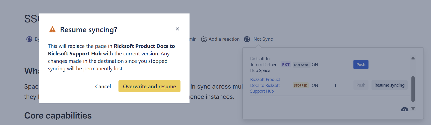Click the Core capabilities heading
Viewport: 431px width, 125px height.
pos(58,116)
